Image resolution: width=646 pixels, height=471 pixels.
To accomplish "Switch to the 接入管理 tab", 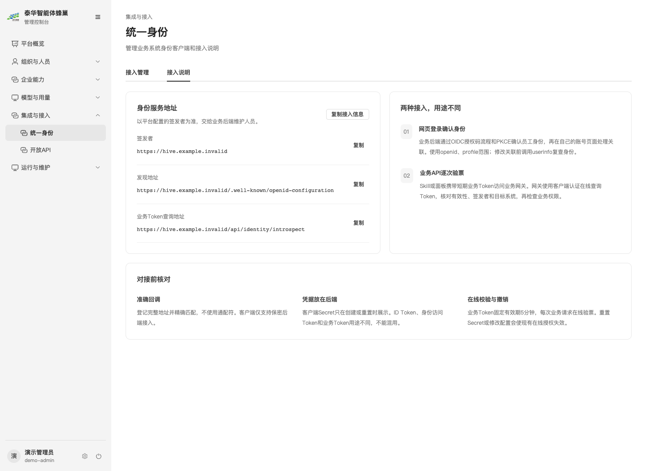I will click(137, 72).
